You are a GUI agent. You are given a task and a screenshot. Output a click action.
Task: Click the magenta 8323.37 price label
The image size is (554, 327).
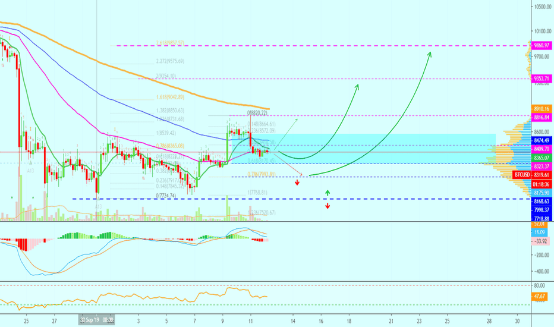tap(542, 166)
